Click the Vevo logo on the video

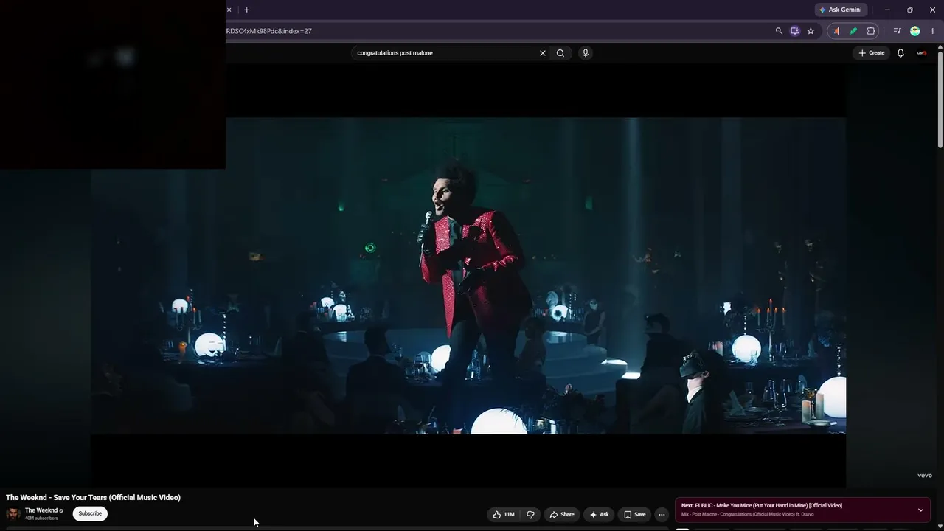[x=925, y=476]
